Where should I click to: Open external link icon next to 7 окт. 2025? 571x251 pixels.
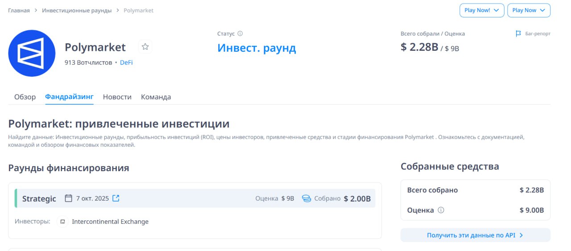coord(116,198)
